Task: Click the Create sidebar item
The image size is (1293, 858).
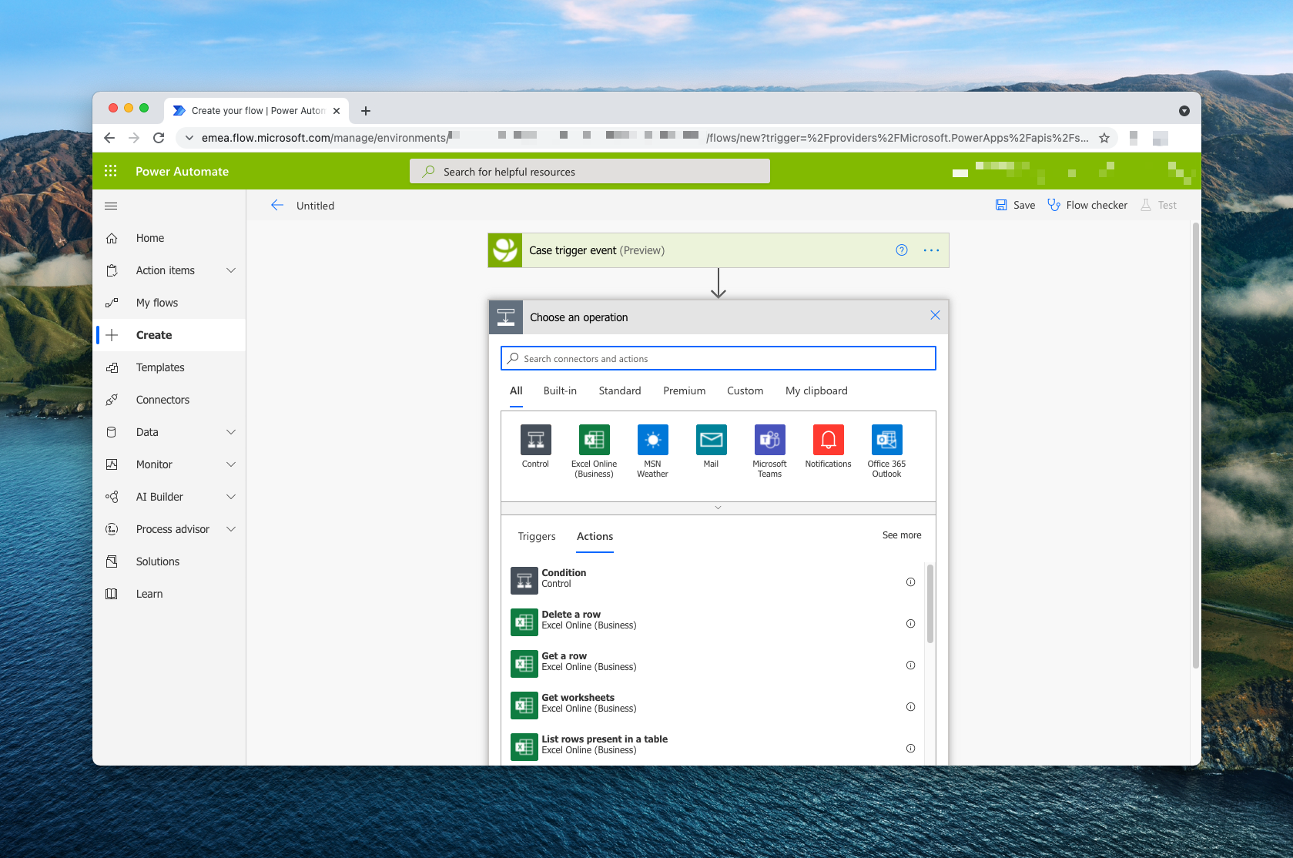Action: pos(169,335)
